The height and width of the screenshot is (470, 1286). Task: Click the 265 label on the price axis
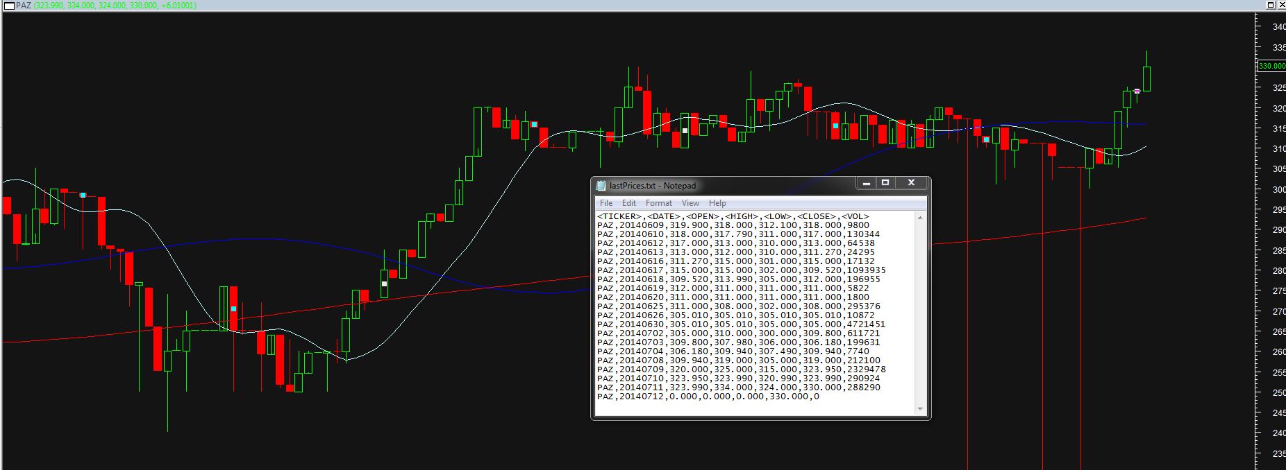[1278, 332]
